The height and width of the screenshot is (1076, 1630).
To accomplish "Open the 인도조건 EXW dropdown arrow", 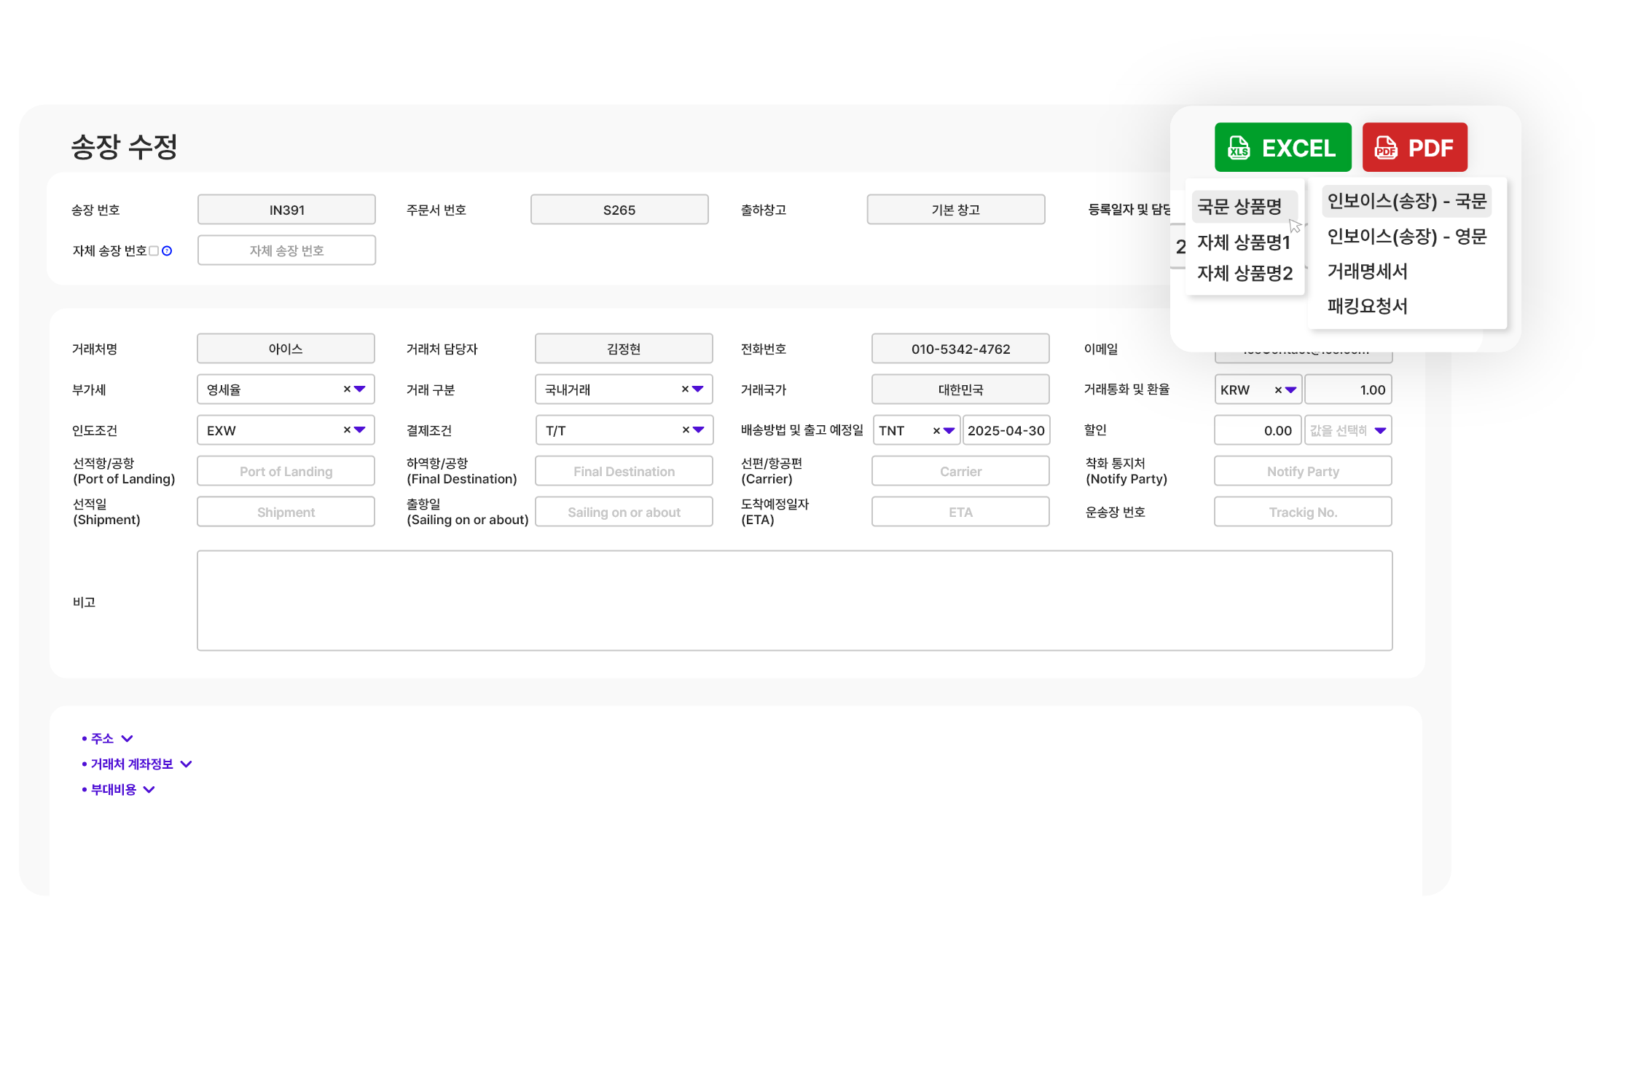I will click(360, 430).
